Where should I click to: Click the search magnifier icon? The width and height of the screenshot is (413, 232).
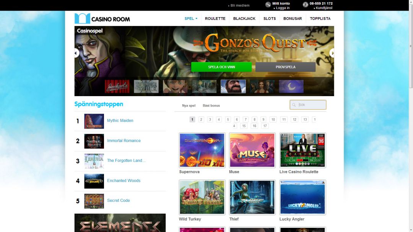(x=294, y=105)
